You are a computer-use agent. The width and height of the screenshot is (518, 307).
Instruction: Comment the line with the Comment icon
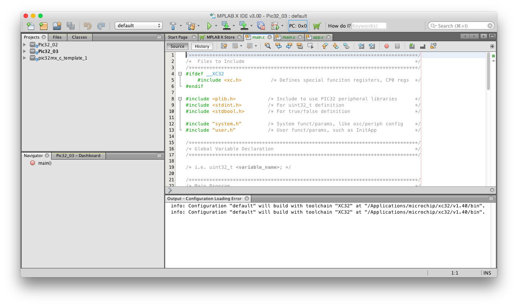point(412,46)
